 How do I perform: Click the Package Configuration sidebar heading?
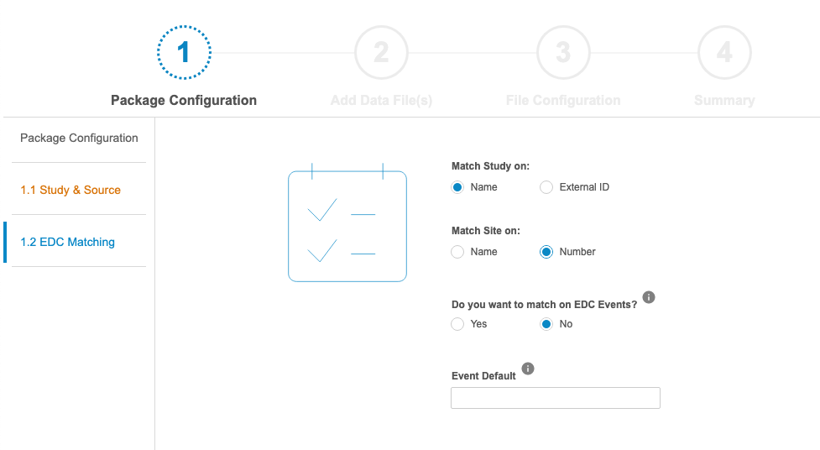coord(79,138)
